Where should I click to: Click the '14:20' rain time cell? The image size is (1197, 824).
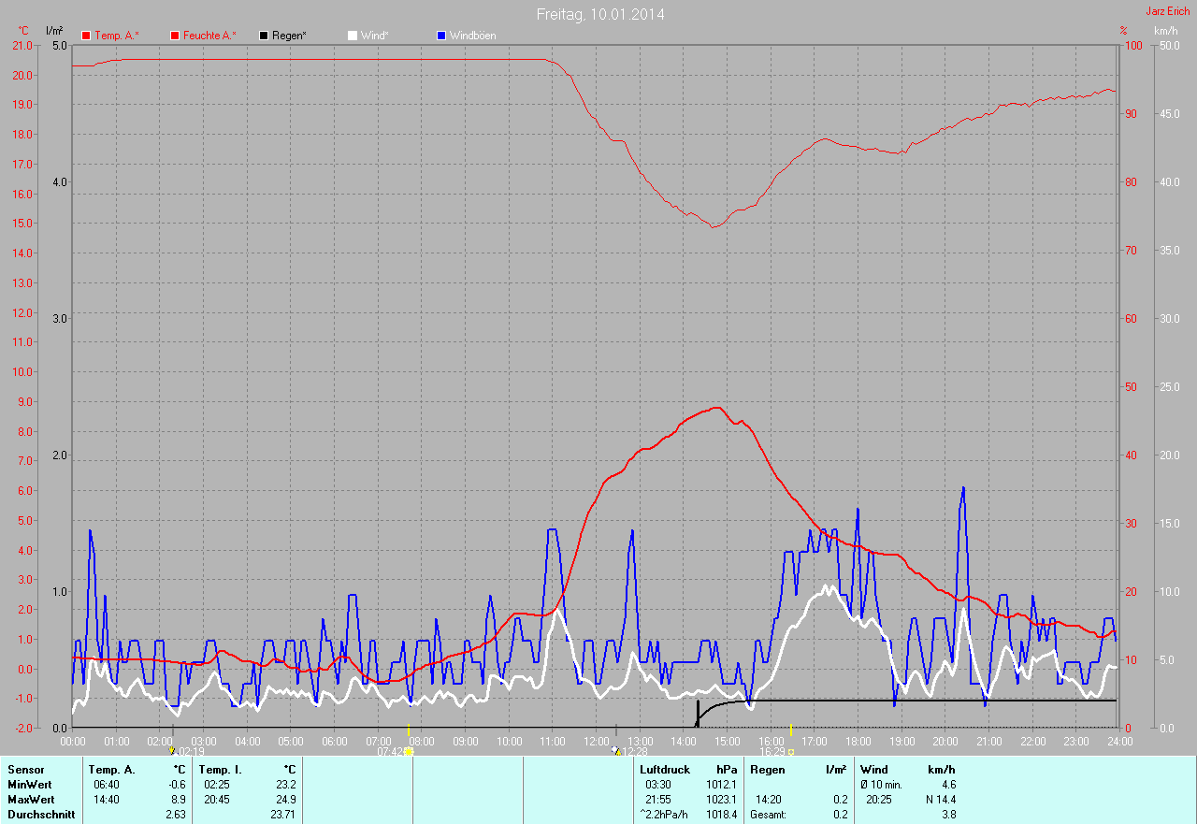(x=769, y=800)
